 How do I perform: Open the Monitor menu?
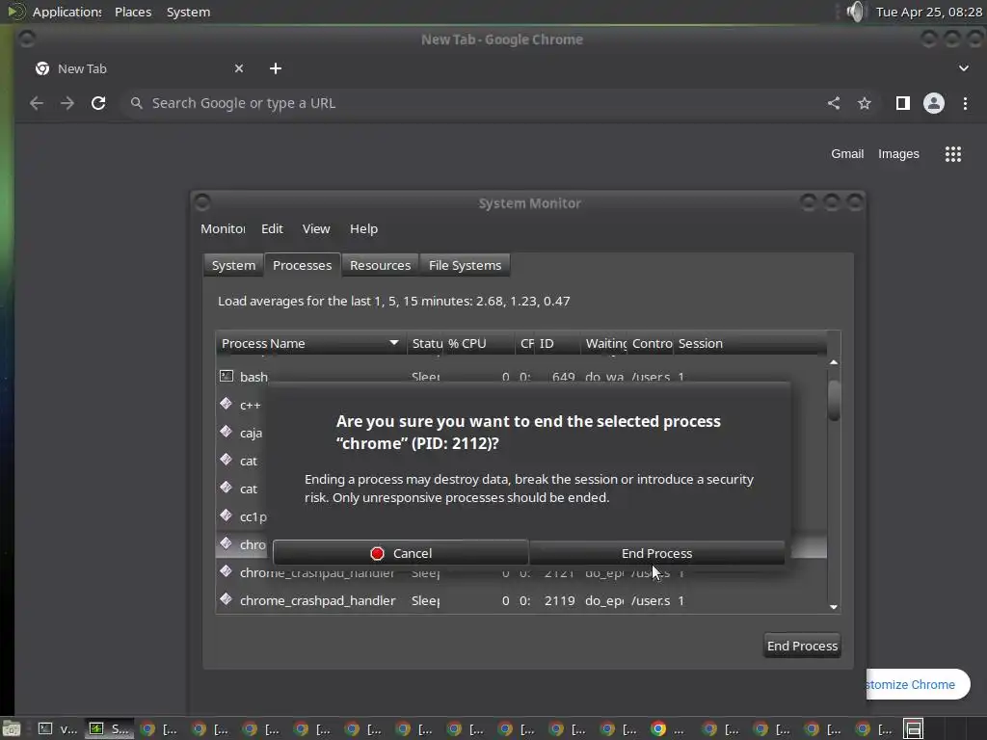(223, 228)
